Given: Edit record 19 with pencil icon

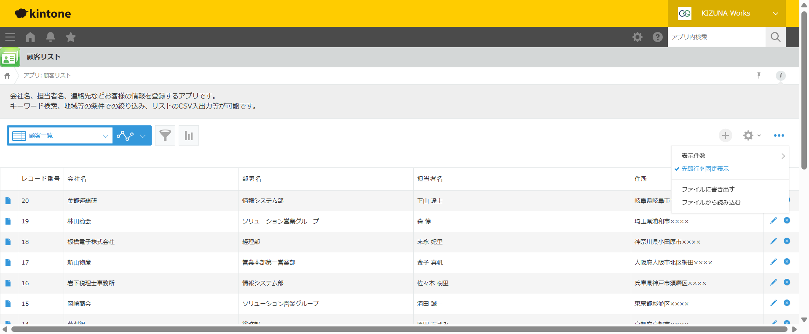Looking at the screenshot, I should tap(774, 220).
